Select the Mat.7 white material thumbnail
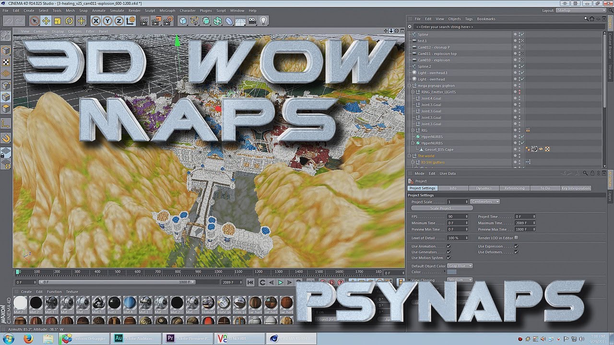The width and height of the screenshot is (614, 345). [x=20, y=304]
